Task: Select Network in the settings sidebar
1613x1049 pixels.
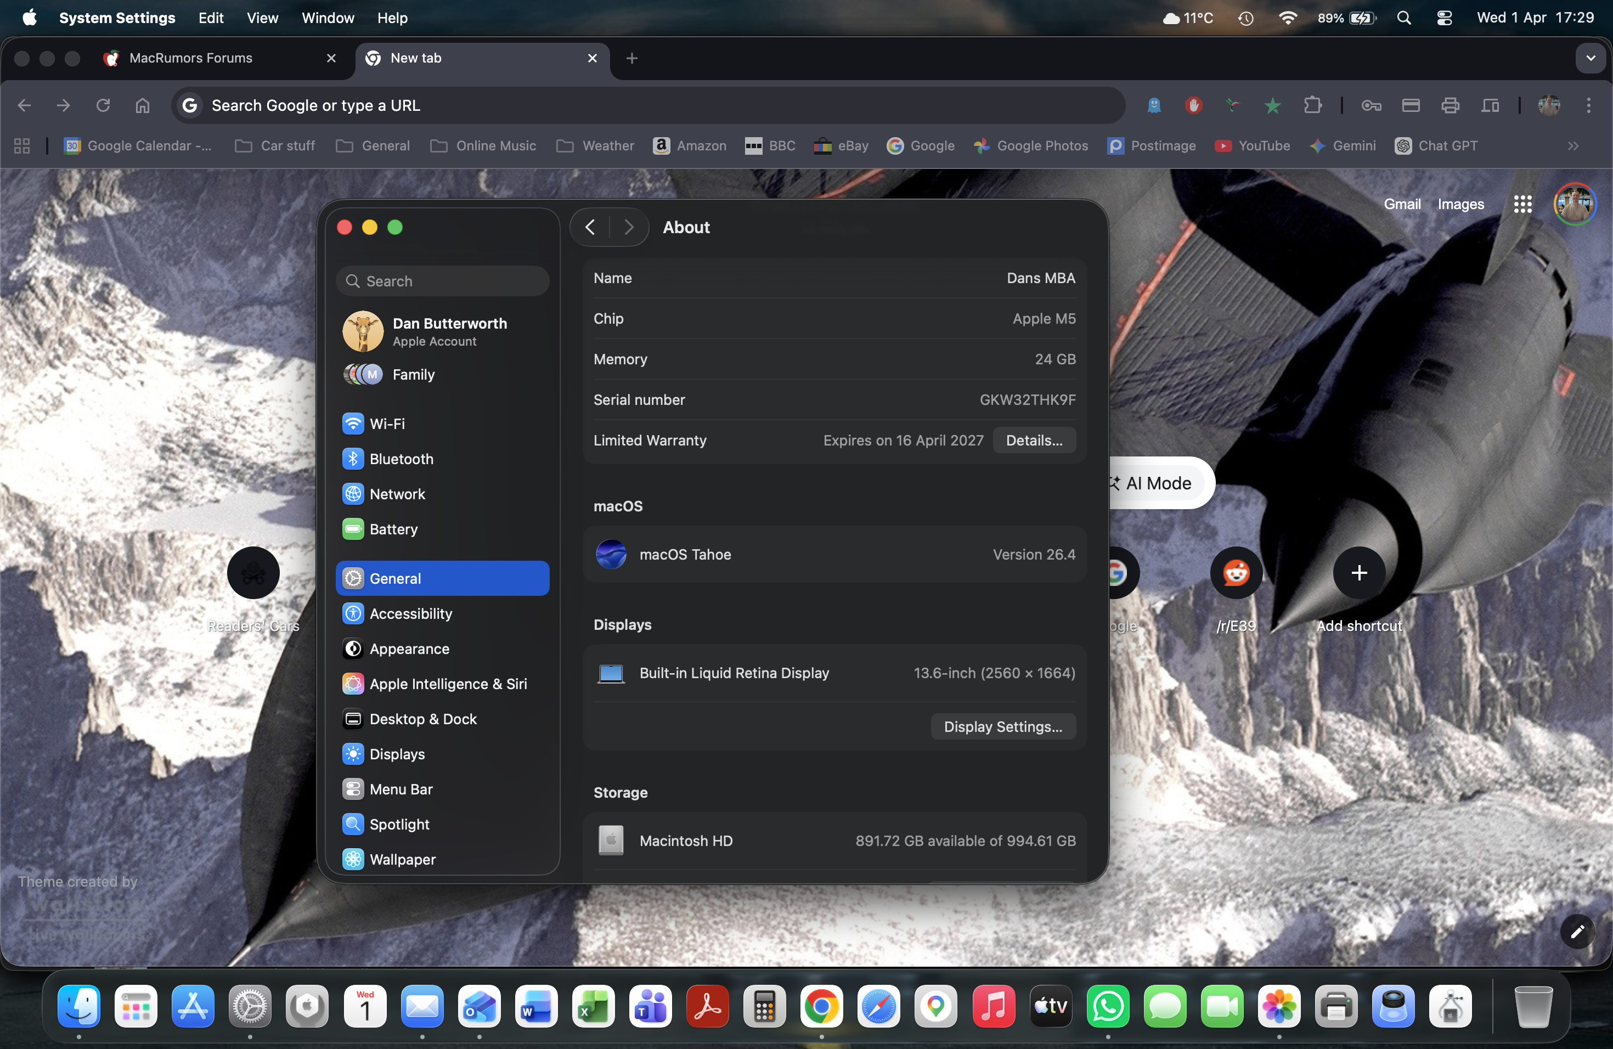Action: (442, 494)
